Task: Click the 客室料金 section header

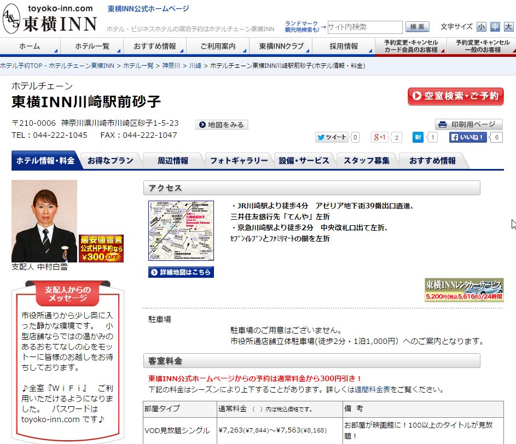Action: pos(312,361)
